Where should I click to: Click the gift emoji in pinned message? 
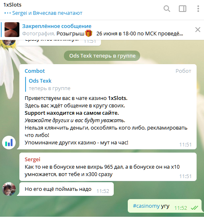pos(89,33)
